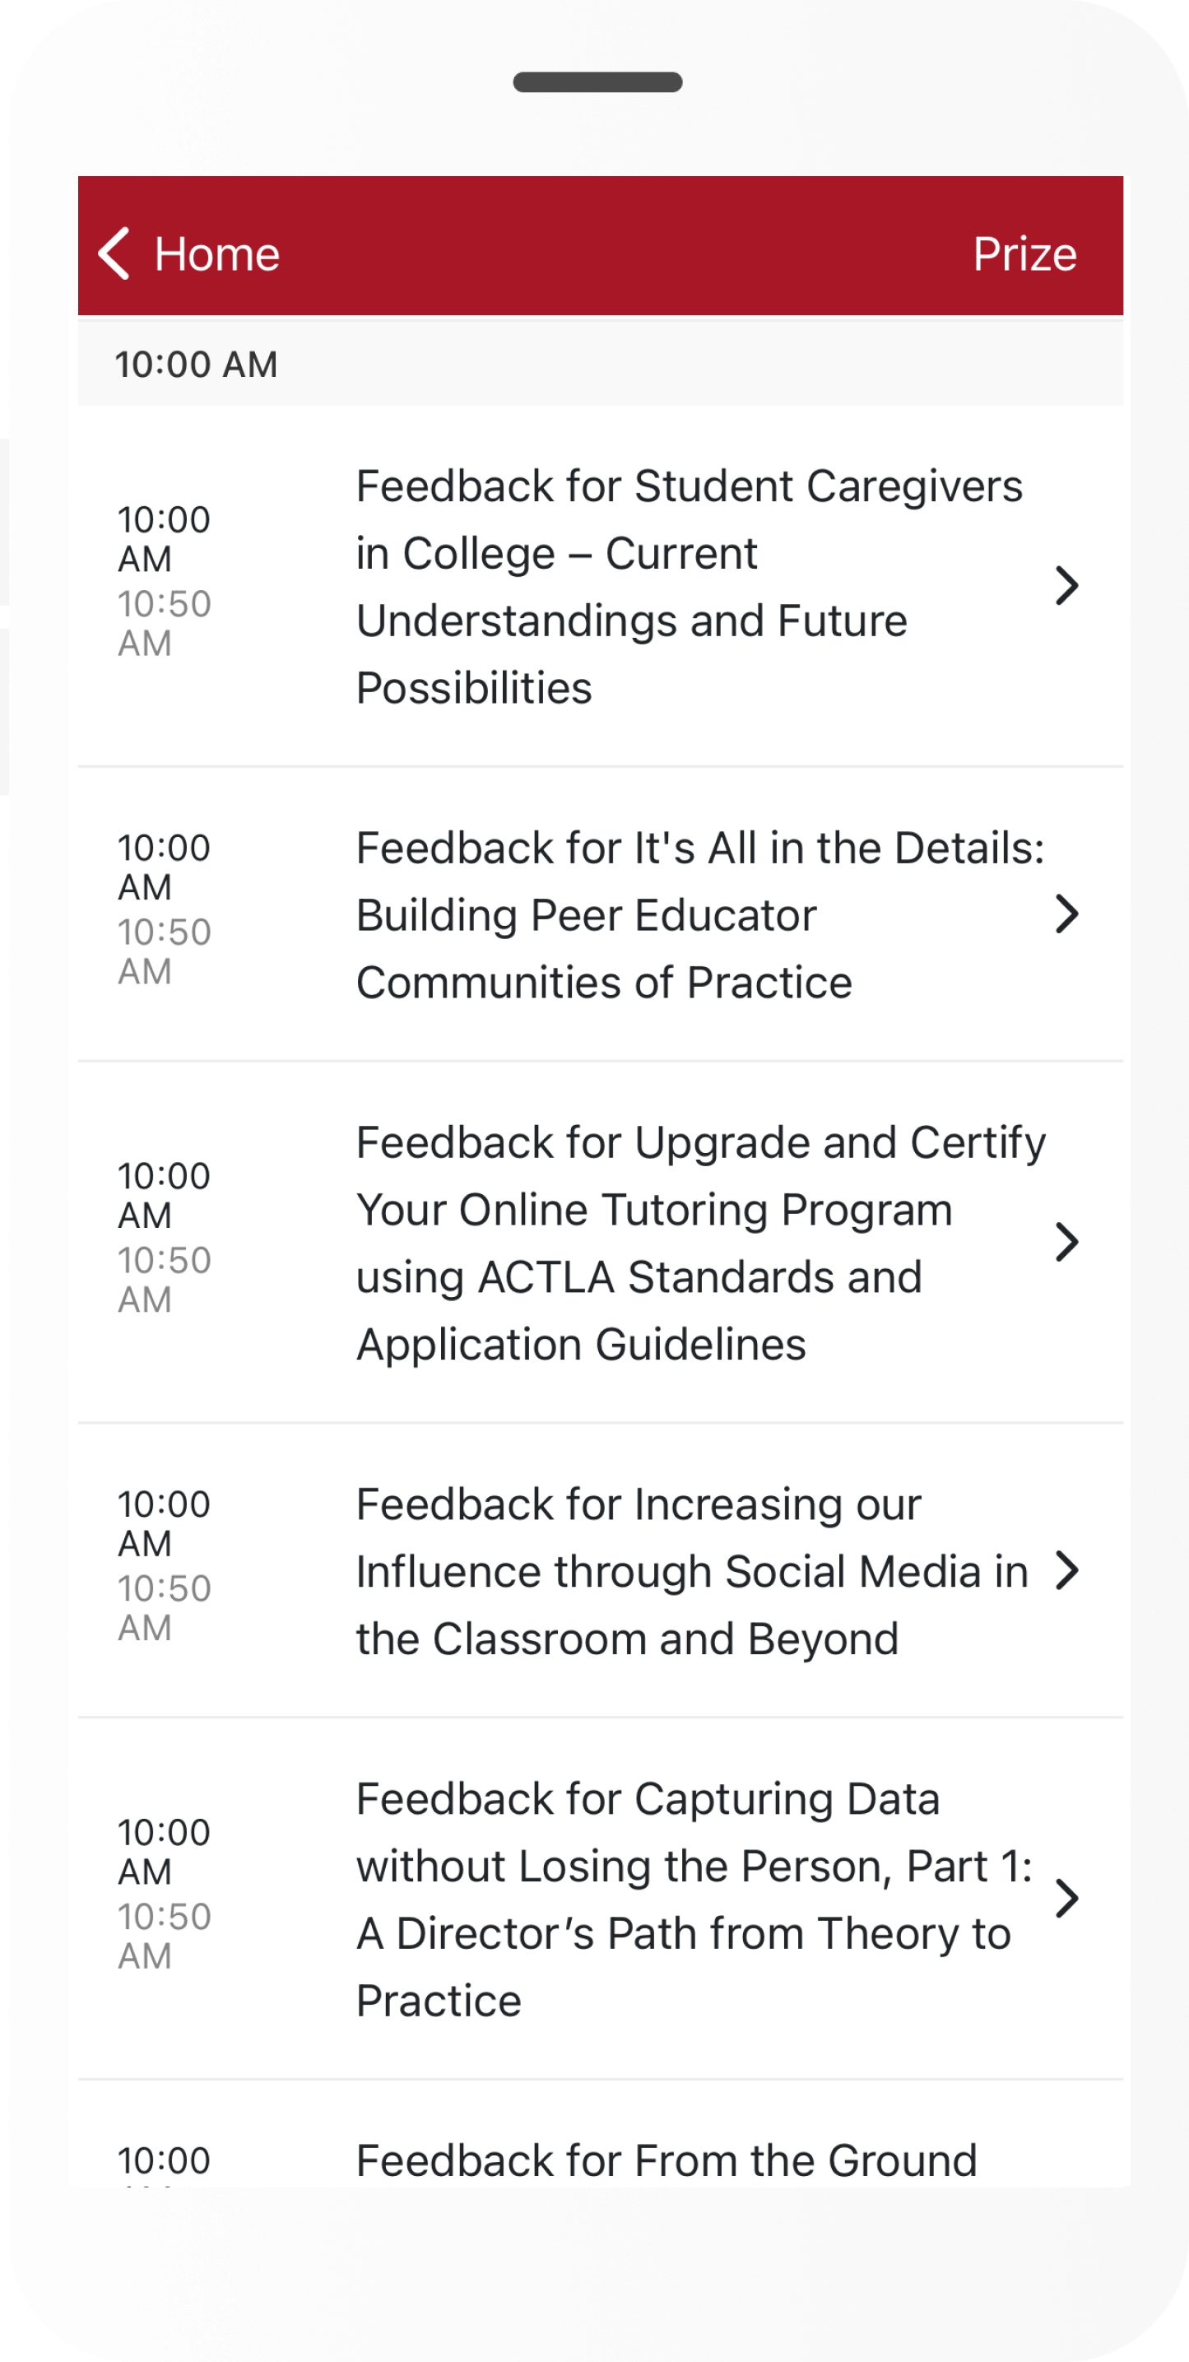Select Feedback for Capturing Data without Losing
Image resolution: width=1189 pixels, height=2362 pixels.
click(692, 1899)
